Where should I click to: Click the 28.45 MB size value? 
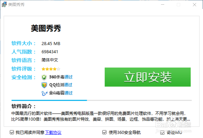pyautogui.click(x=51, y=44)
